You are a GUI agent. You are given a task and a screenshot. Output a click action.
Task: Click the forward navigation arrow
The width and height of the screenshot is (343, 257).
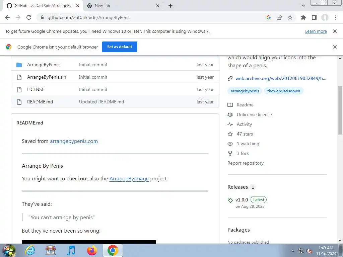click(18, 17)
